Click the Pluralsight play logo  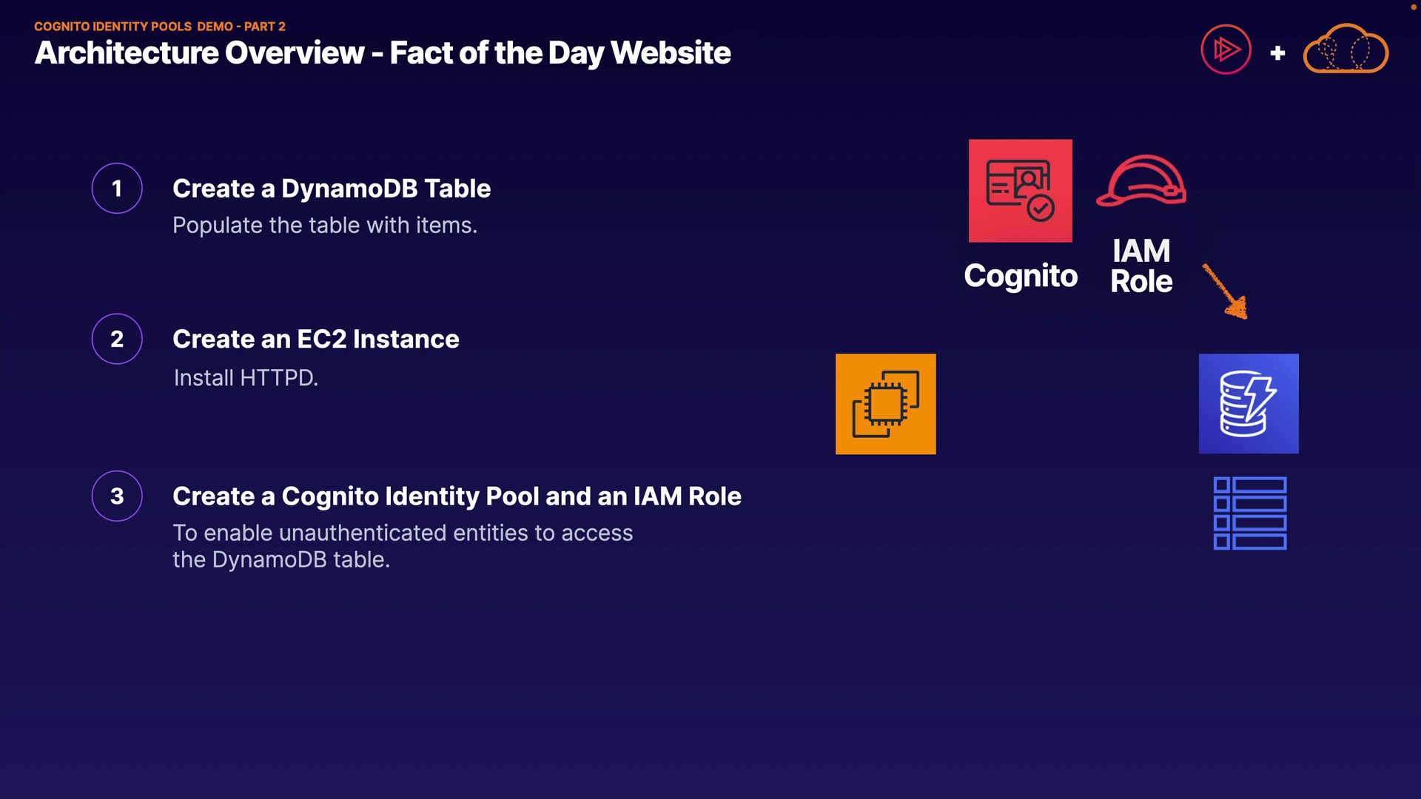1226,50
